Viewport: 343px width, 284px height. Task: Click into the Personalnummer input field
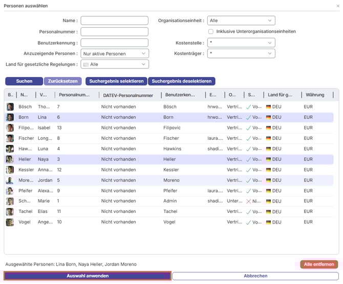[x=114, y=32]
